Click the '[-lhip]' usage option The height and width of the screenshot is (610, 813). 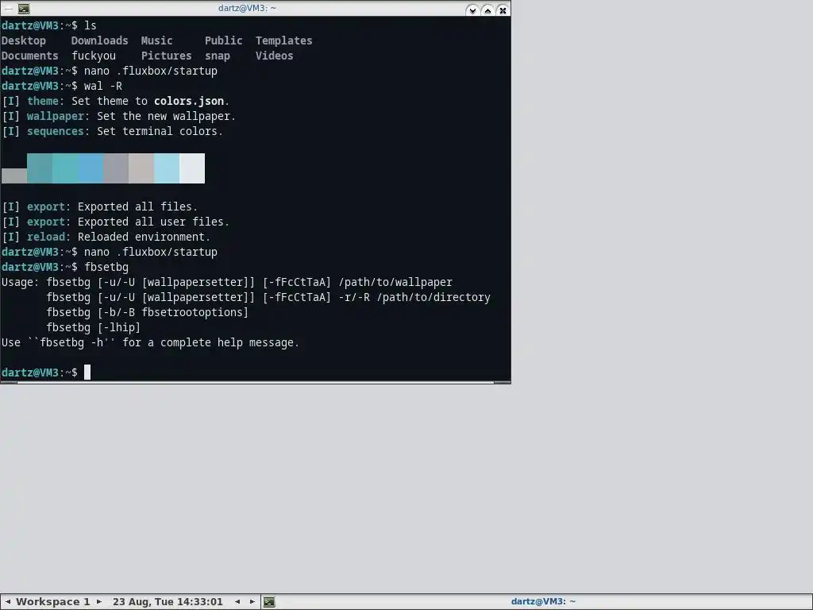pos(119,327)
